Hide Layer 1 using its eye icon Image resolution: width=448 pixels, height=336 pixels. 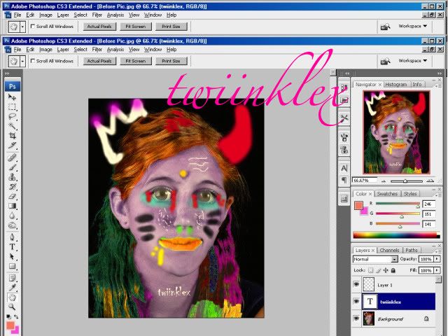tap(356, 285)
